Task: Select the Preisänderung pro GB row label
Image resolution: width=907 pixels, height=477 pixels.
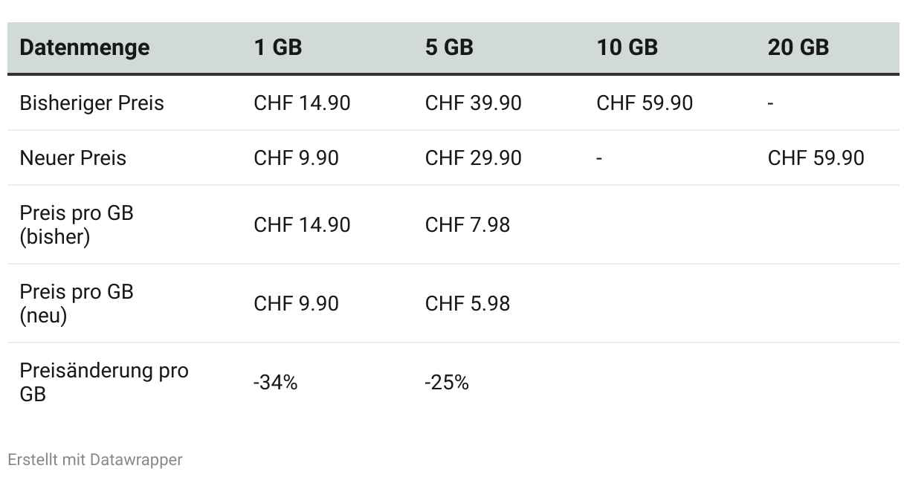Action: coord(104,382)
